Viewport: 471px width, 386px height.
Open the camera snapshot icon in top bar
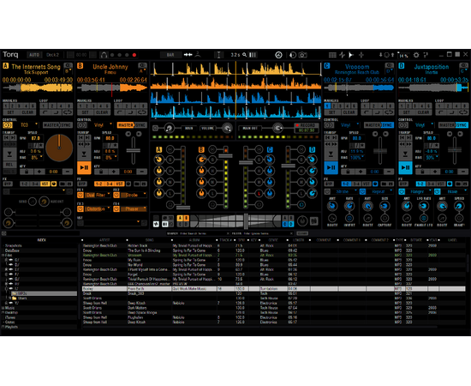pyautogui.click(x=303, y=55)
